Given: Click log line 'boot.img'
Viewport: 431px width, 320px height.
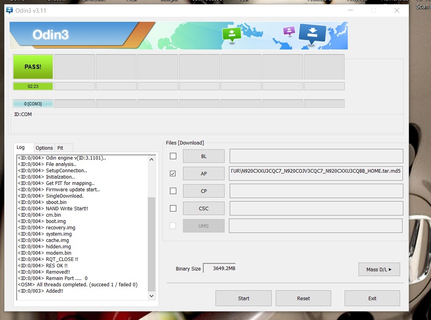Looking at the screenshot, I should (x=42, y=221).
